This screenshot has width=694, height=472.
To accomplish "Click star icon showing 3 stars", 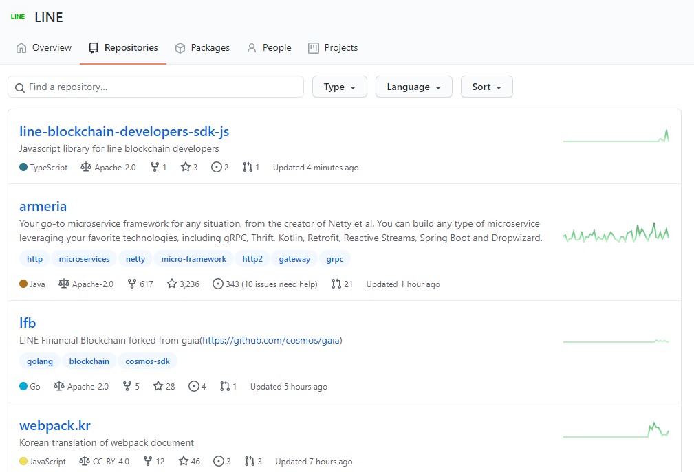I will [186, 167].
